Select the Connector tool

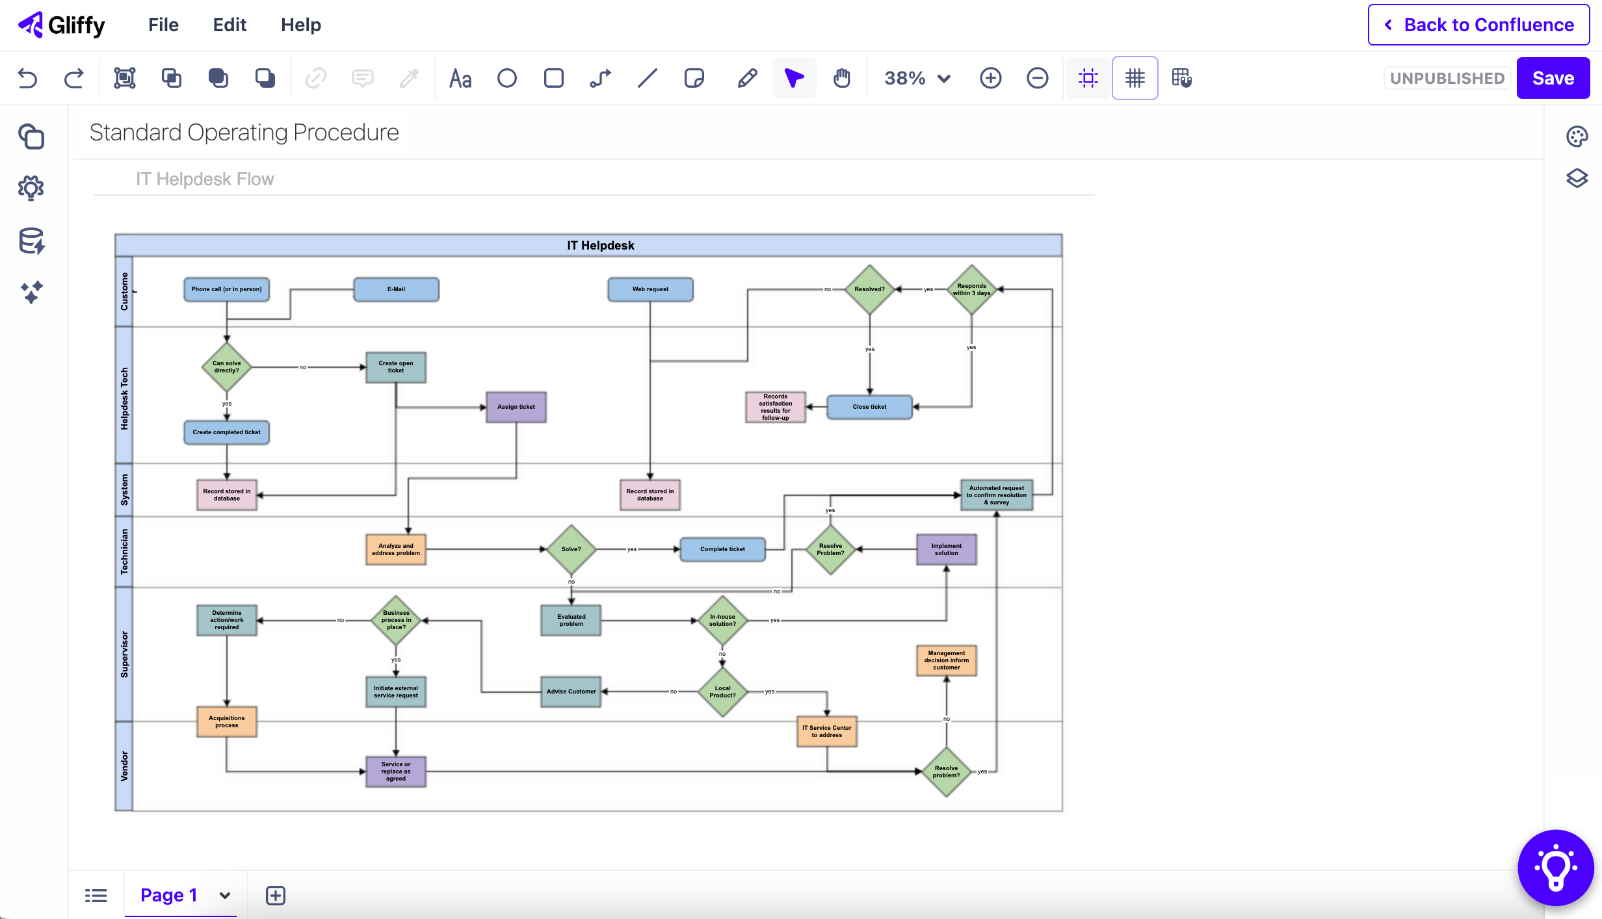point(600,79)
